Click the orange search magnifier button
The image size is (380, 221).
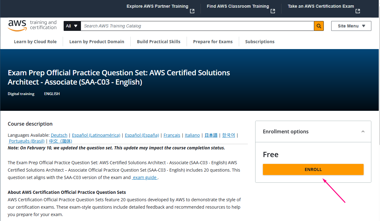(319, 26)
